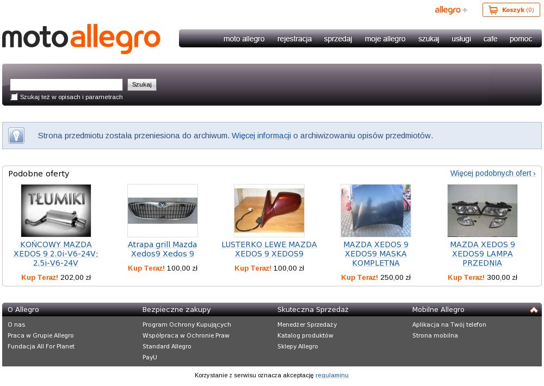
Task: Open the O nas footer link
Action: [16, 324]
